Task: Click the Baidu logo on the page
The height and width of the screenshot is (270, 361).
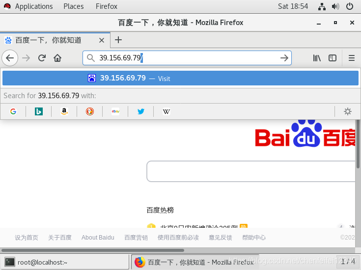Action: [305, 133]
